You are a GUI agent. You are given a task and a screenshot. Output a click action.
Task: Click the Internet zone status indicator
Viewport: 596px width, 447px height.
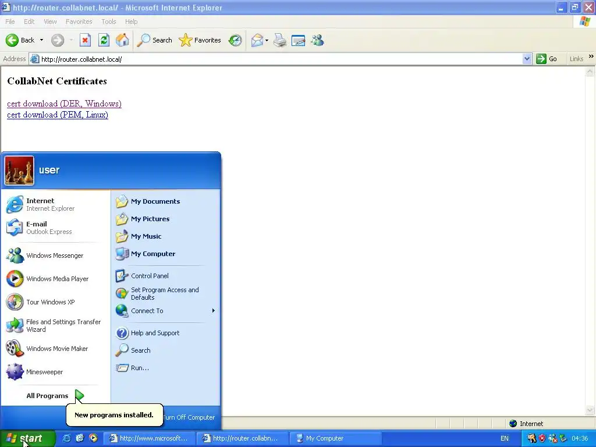[526, 424]
